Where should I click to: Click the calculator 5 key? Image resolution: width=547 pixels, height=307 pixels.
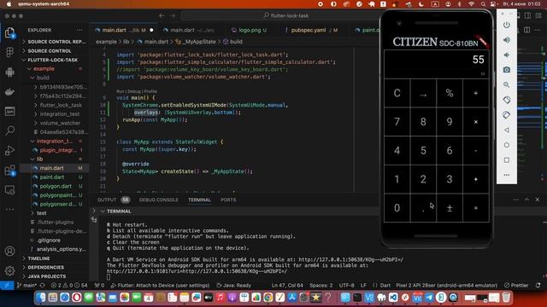pos(423,150)
